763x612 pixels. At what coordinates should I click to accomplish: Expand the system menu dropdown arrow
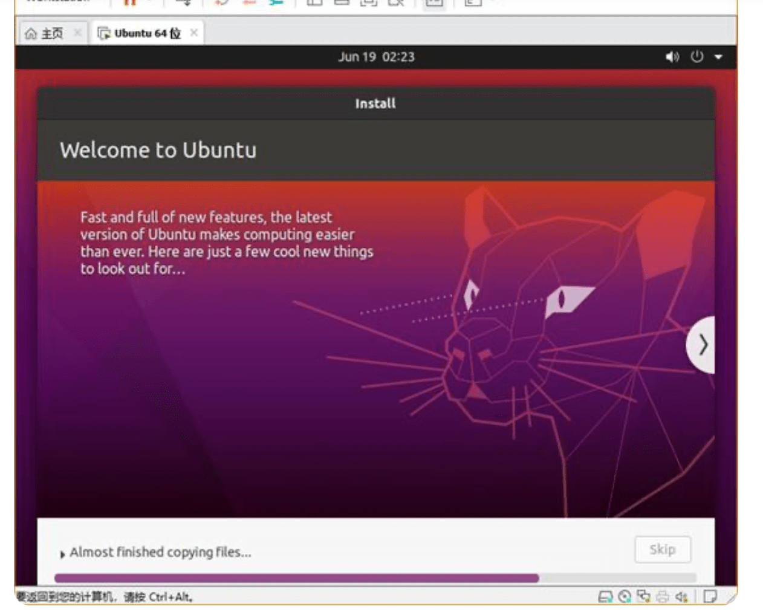coord(718,57)
